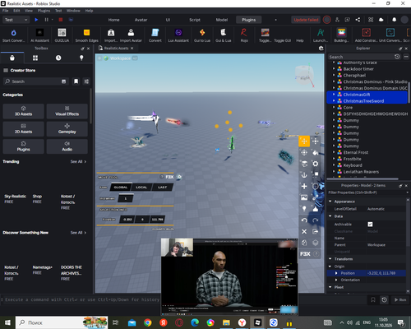Click the GUI2LUA plugin icon
The height and width of the screenshot is (329, 411).
(62, 35)
